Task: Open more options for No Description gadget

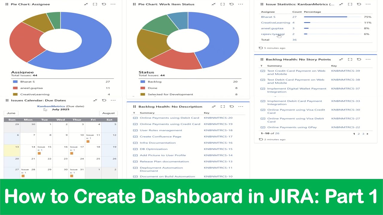Action: click(241, 107)
